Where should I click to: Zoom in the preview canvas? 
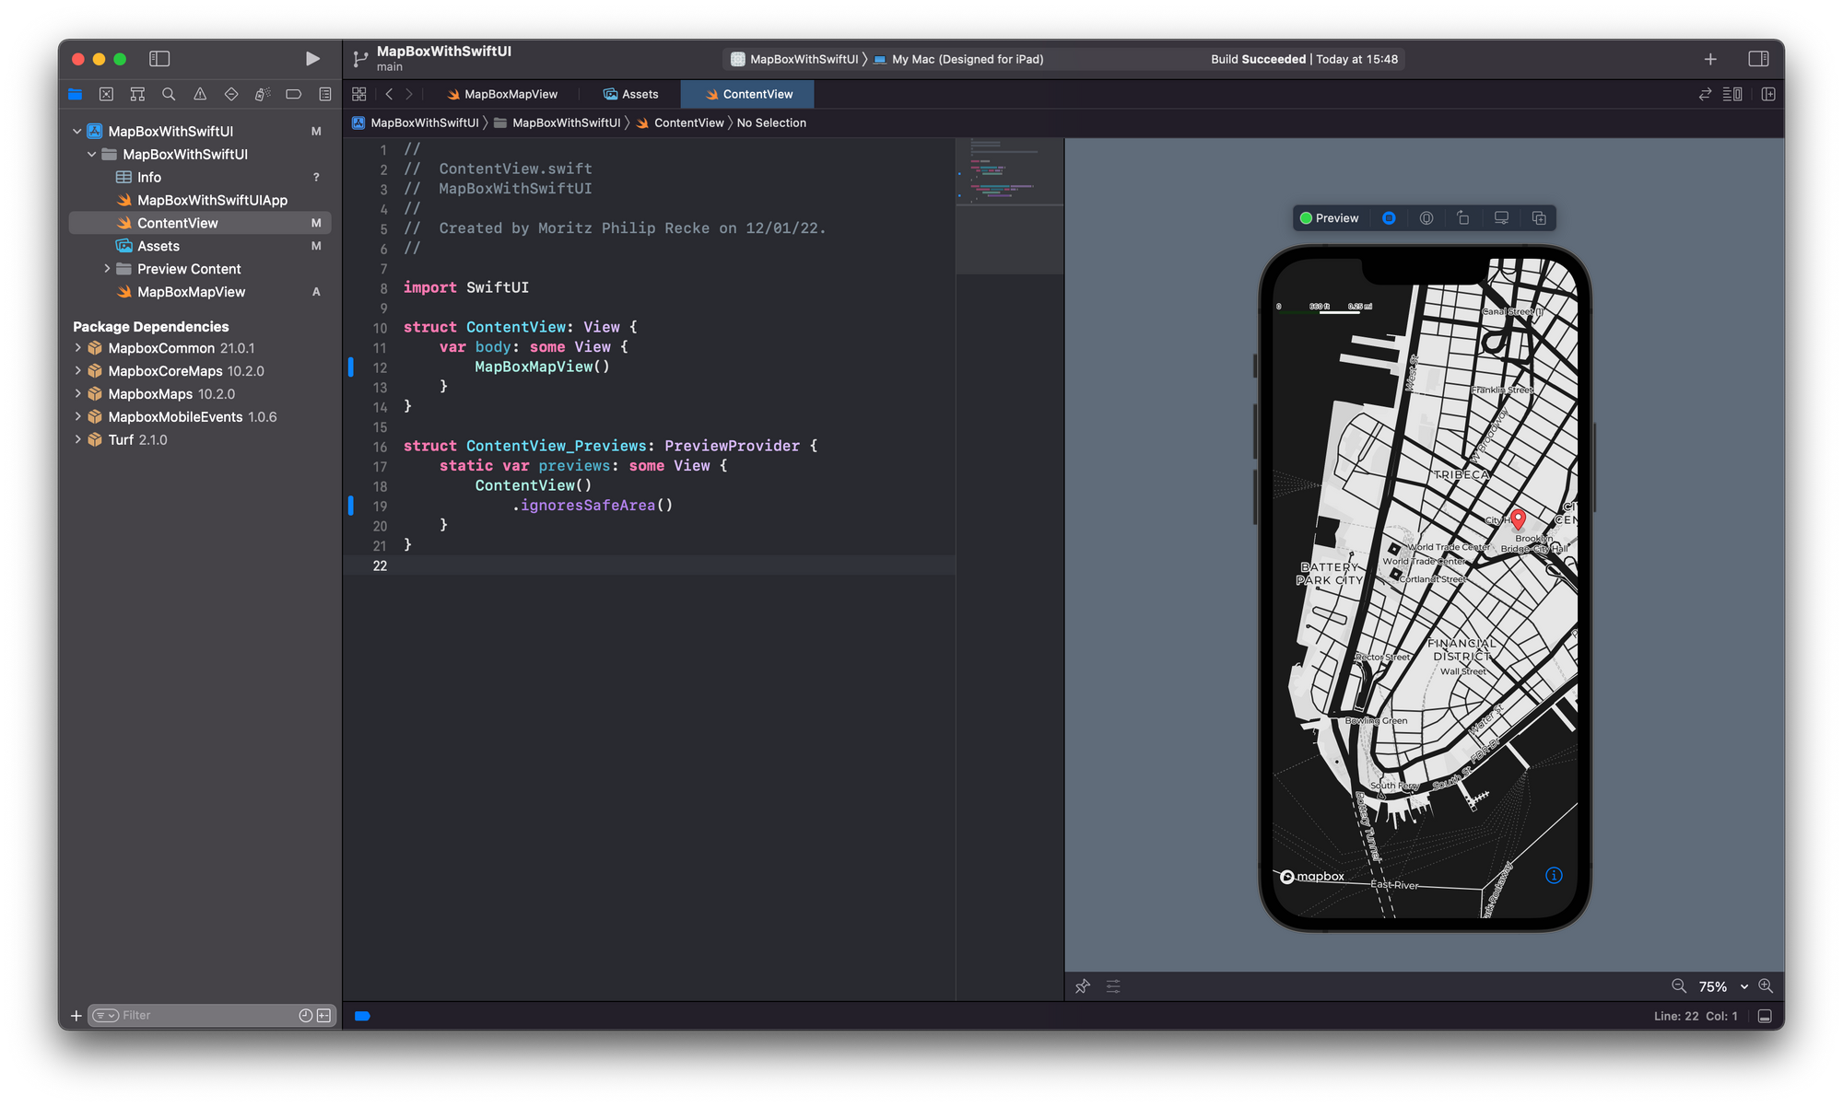pyautogui.click(x=1766, y=986)
